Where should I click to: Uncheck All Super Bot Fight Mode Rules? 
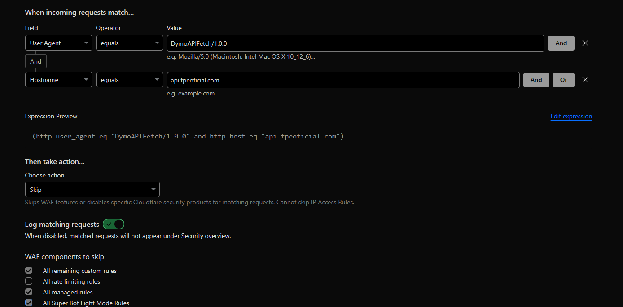pyautogui.click(x=29, y=303)
